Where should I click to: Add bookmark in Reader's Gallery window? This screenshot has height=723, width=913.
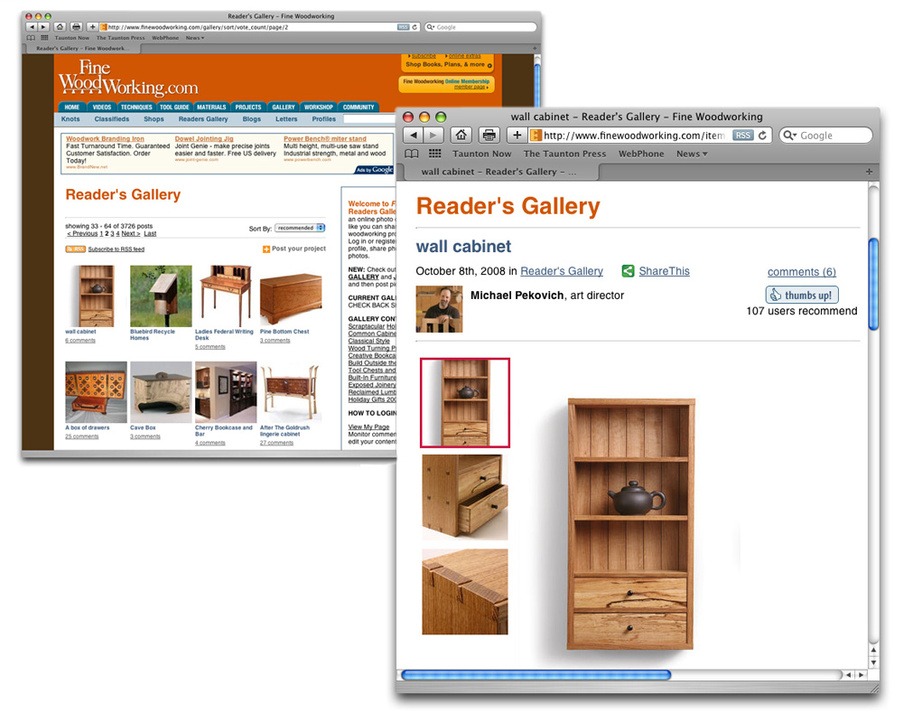92,27
